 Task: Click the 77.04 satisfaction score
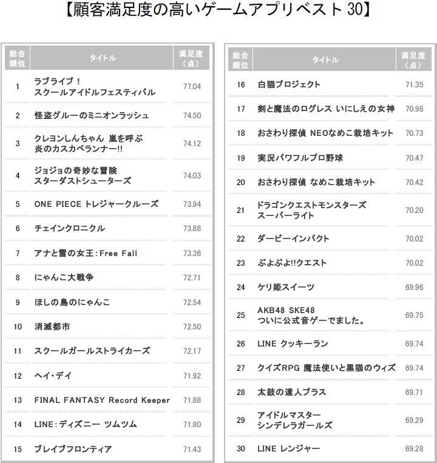click(x=192, y=87)
